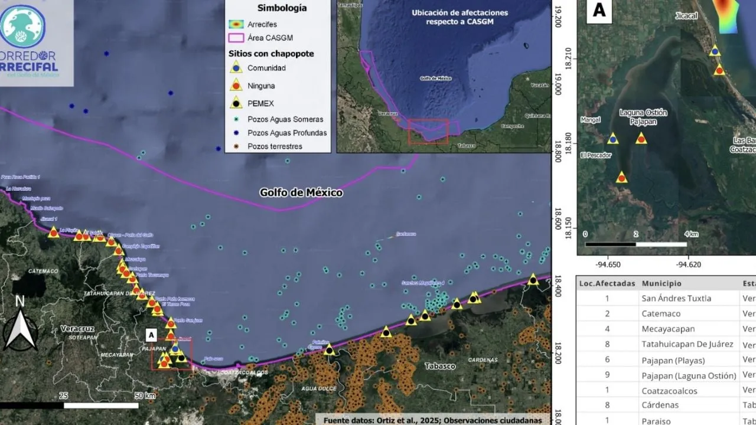Screen dimensions: 756x425
Task: Toggle the Área CASGM boundary layer
Action: point(235,37)
